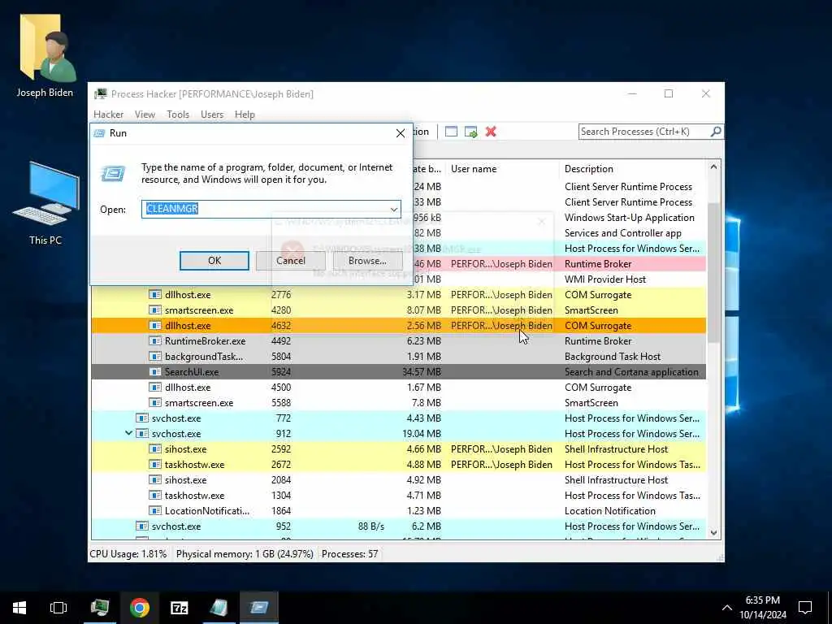
Task: Click the sihost.exe 2592 process icon
Action: click(x=155, y=449)
